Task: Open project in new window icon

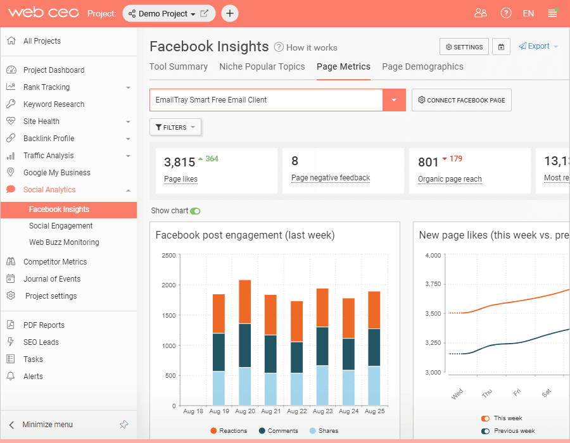Action: tap(205, 13)
